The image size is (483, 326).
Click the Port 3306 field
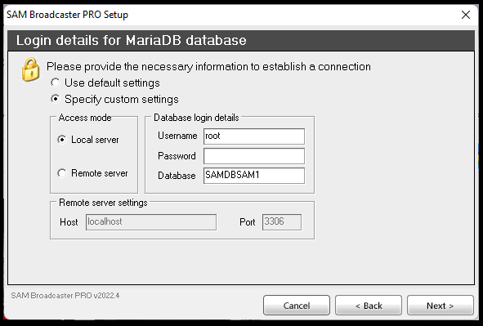(282, 222)
